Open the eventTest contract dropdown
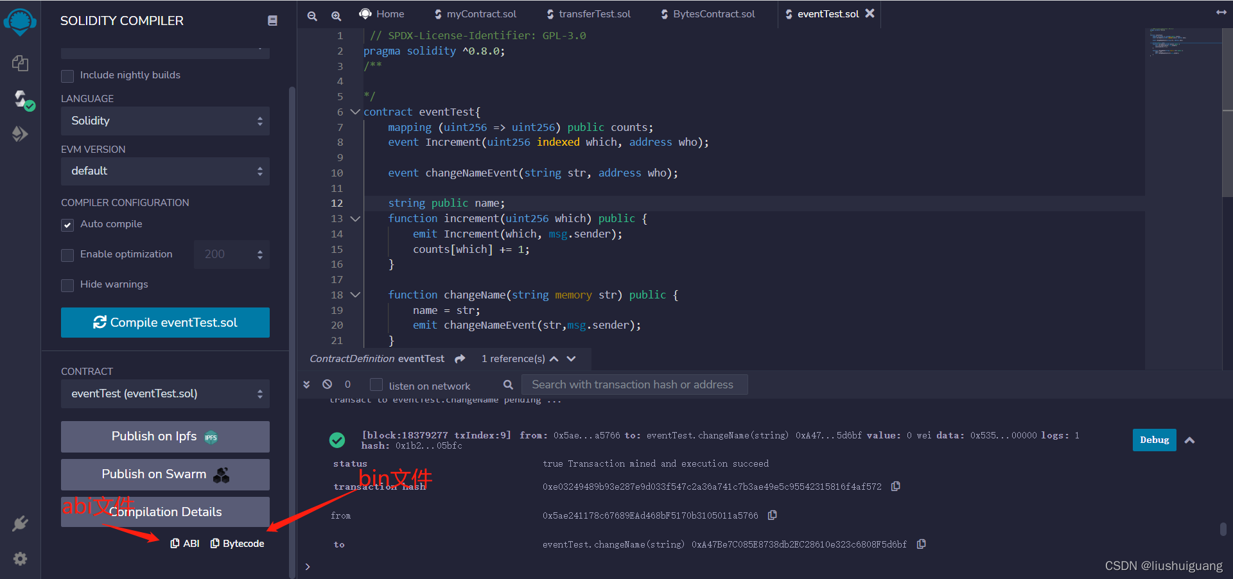This screenshot has height=579, width=1233. pos(165,393)
